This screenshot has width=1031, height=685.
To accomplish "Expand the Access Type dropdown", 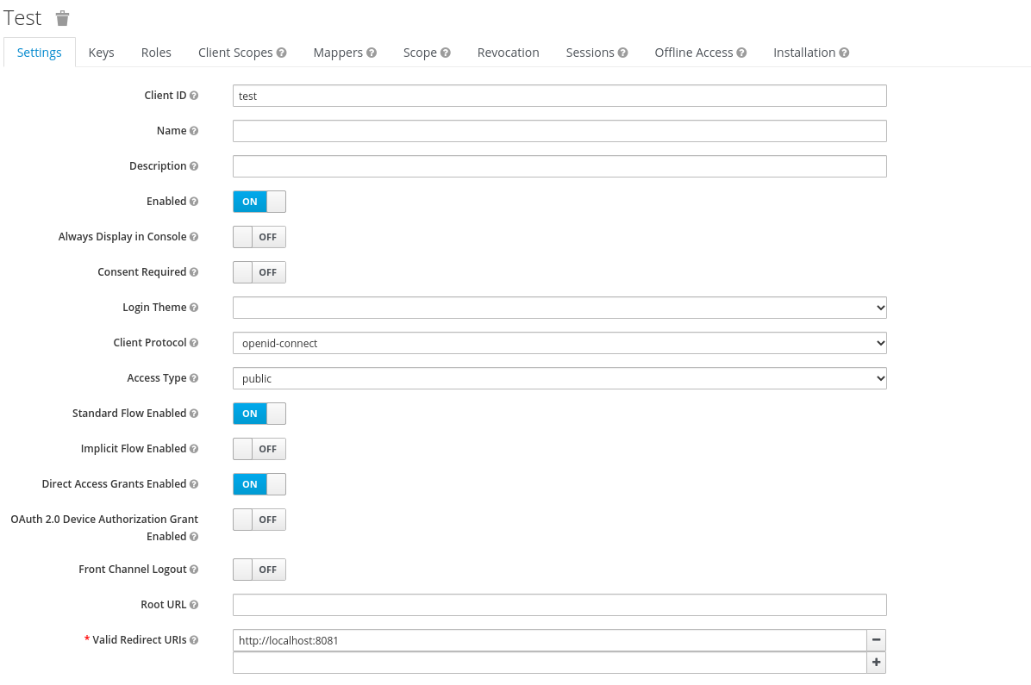I will 559,378.
